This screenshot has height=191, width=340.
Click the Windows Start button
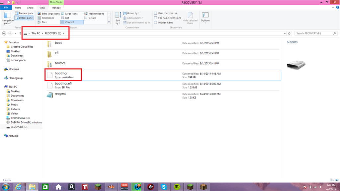[x=6, y=187]
